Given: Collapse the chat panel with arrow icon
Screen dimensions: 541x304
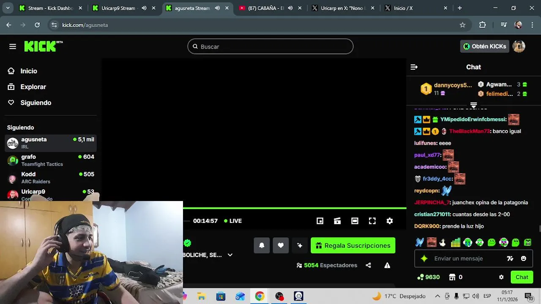Looking at the screenshot, I should (414, 67).
